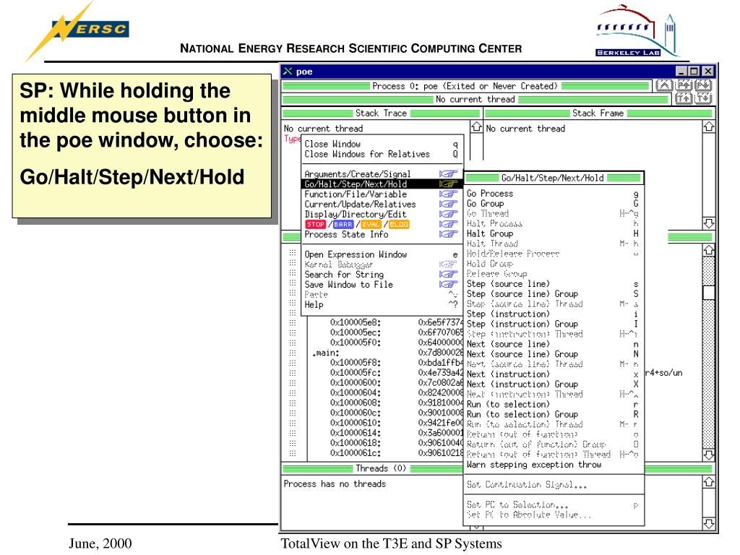Select Next (source line) entry
The width and height of the screenshot is (740, 555).
click(x=553, y=345)
